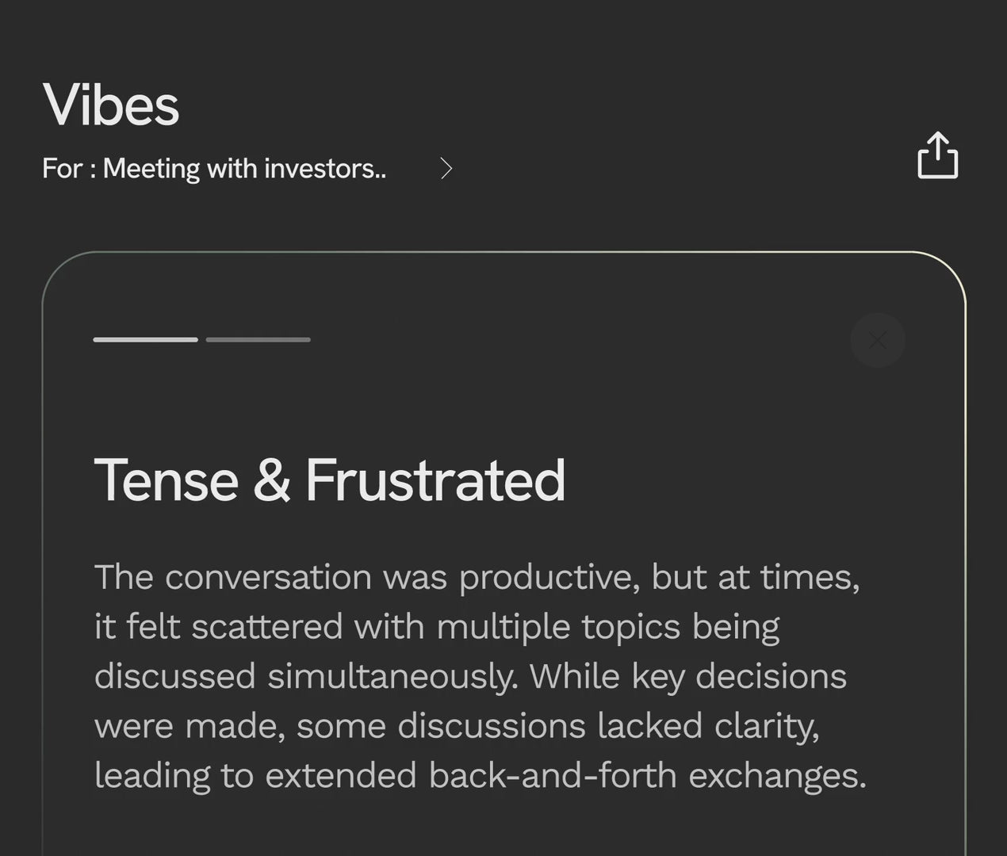The height and width of the screenshot is (856, 1007).
Task: Close the Tense & Frustrated card
Action: point(877,340)
